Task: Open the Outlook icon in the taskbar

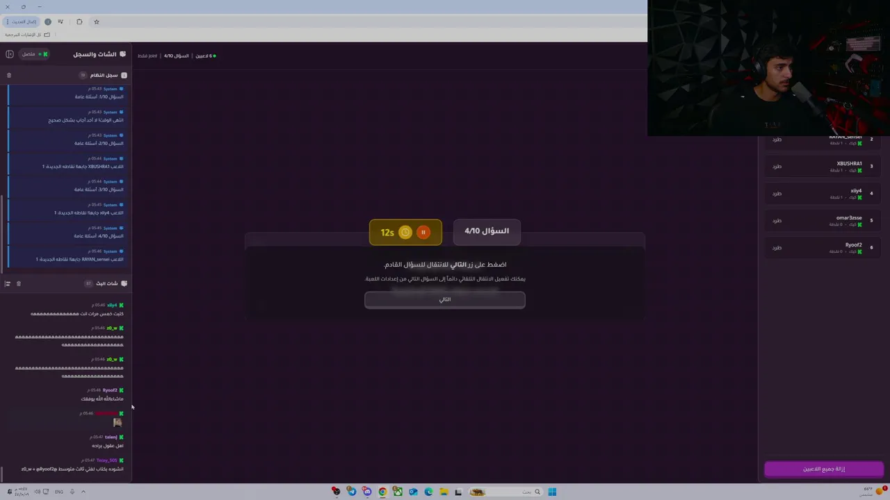Action: (x=413, y=492)
